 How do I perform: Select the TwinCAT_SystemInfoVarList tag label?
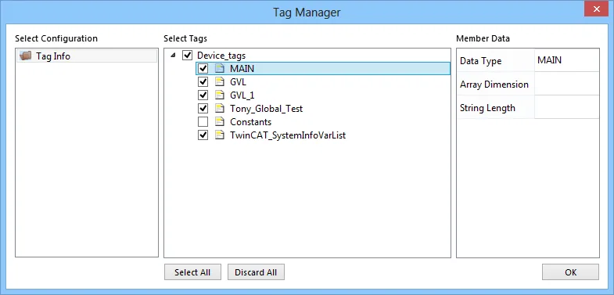click(x=288, y=135)
